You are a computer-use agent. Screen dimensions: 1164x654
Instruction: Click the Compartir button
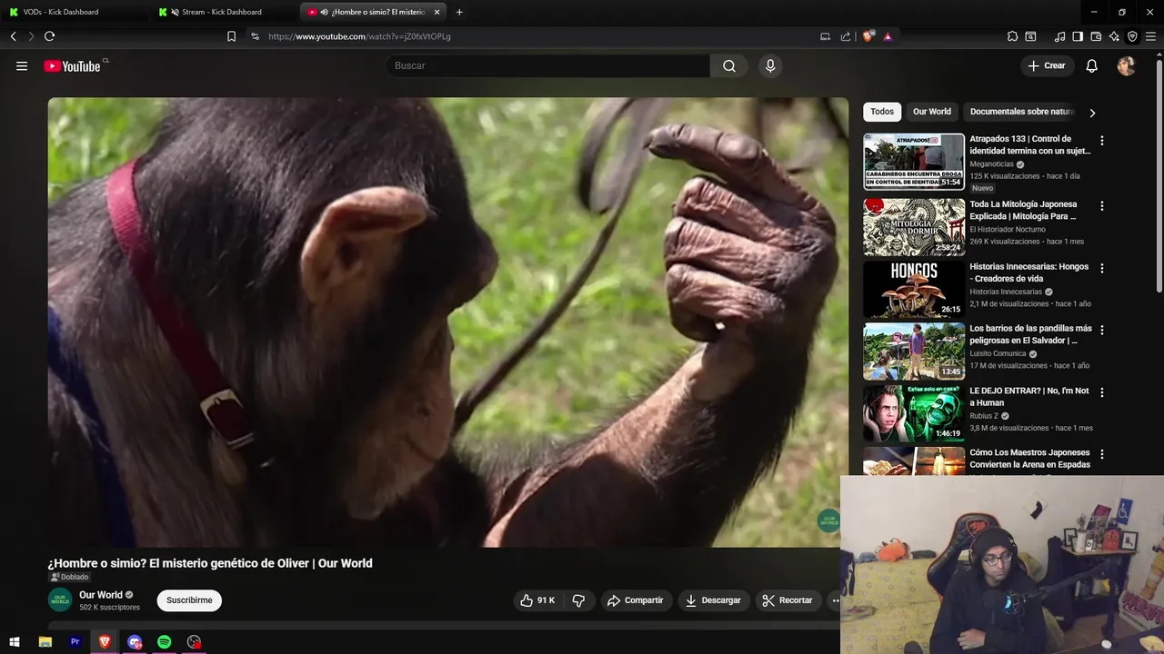tap(636, 600)
